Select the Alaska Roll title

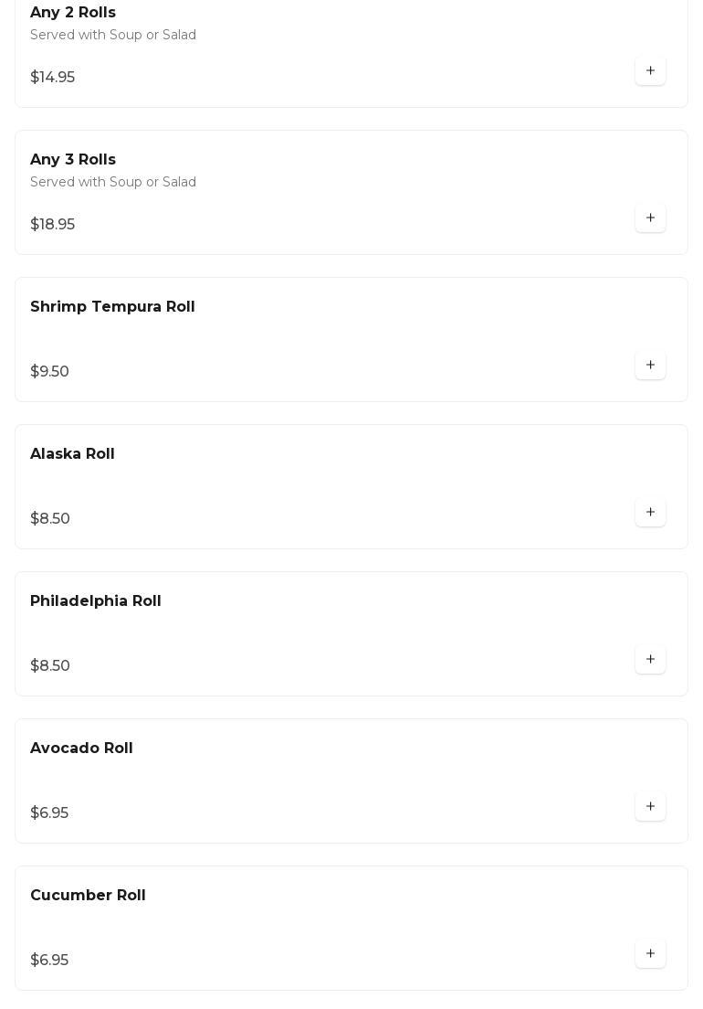coord(72,453)
